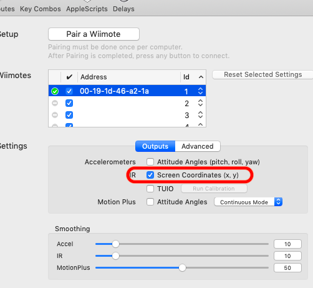This screenshot has height=288, width=313.
Task: Switch to the Advanced settings tab
Action: 198,146
